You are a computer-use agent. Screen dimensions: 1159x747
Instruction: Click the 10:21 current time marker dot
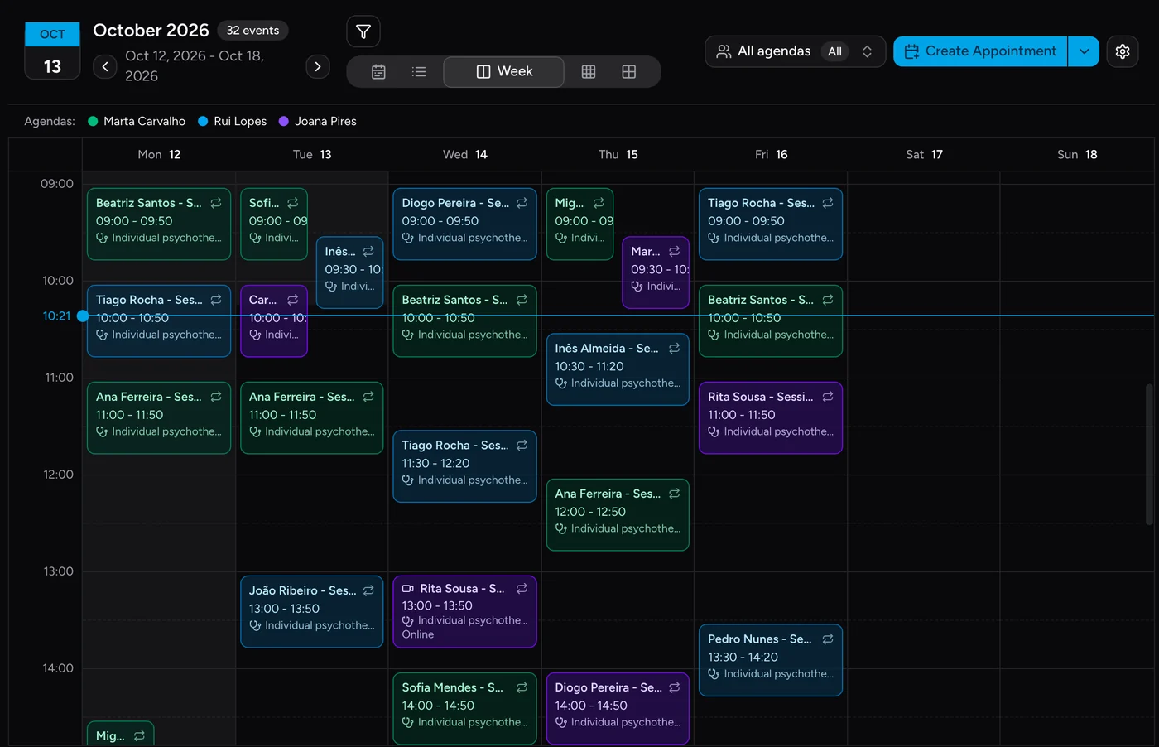[x=83, y=316]
